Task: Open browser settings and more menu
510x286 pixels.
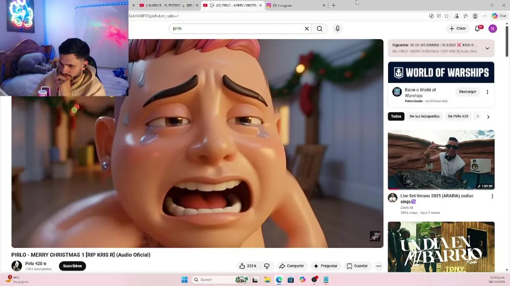Action: 485,16
